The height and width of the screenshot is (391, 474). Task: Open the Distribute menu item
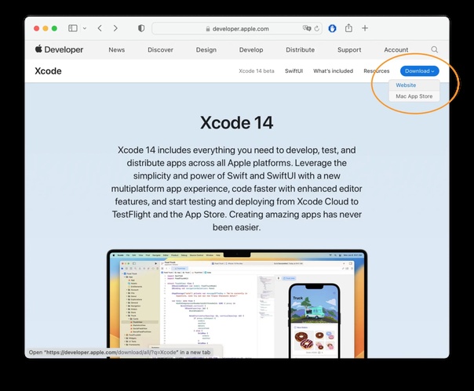pyautogui.click(x=301, y=50)
